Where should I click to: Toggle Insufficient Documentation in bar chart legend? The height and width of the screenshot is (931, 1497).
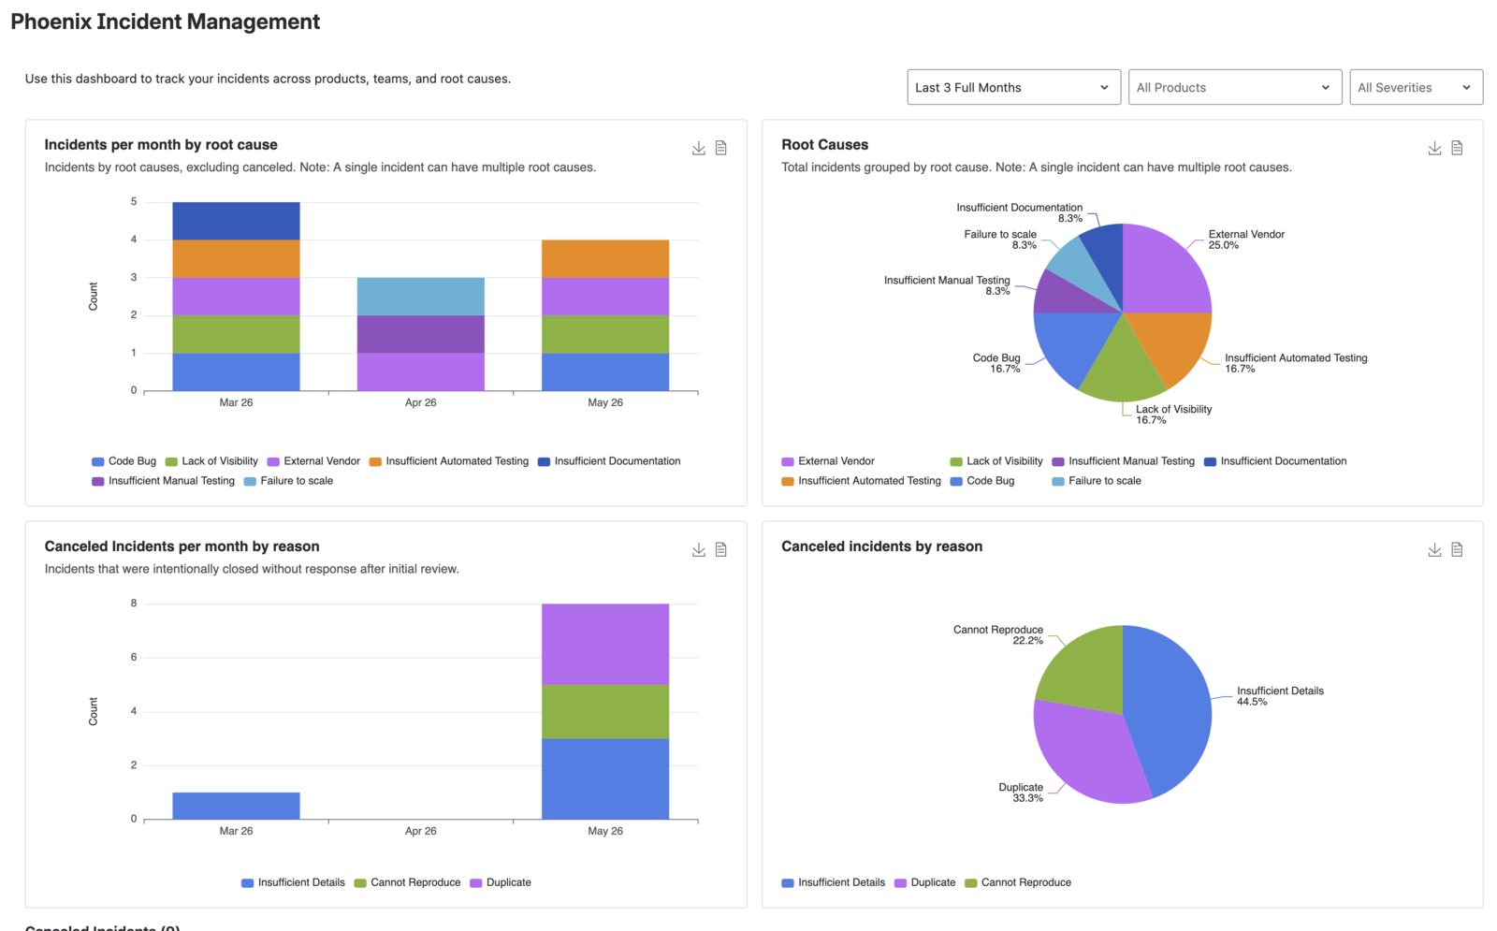click(x=609, y=461)
